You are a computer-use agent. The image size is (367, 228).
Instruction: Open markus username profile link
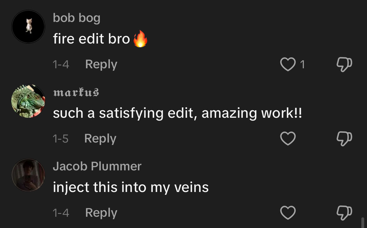click(76, 92)
